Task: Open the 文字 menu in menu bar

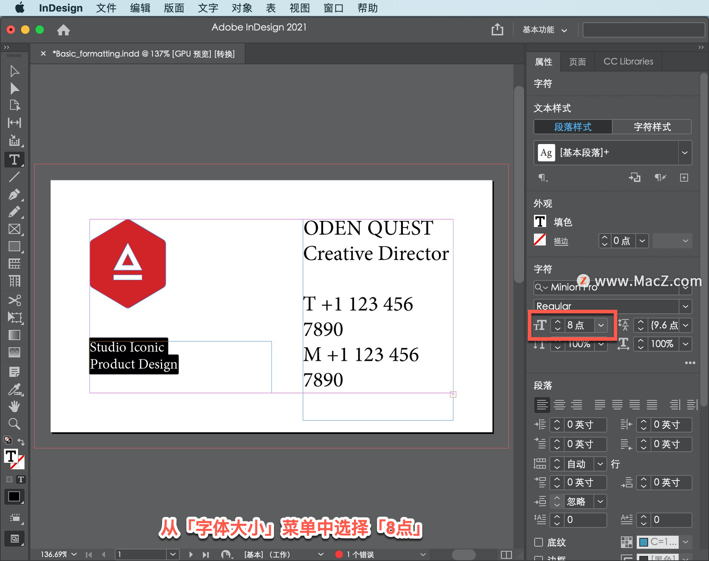Action: click(x=208, y=8)
